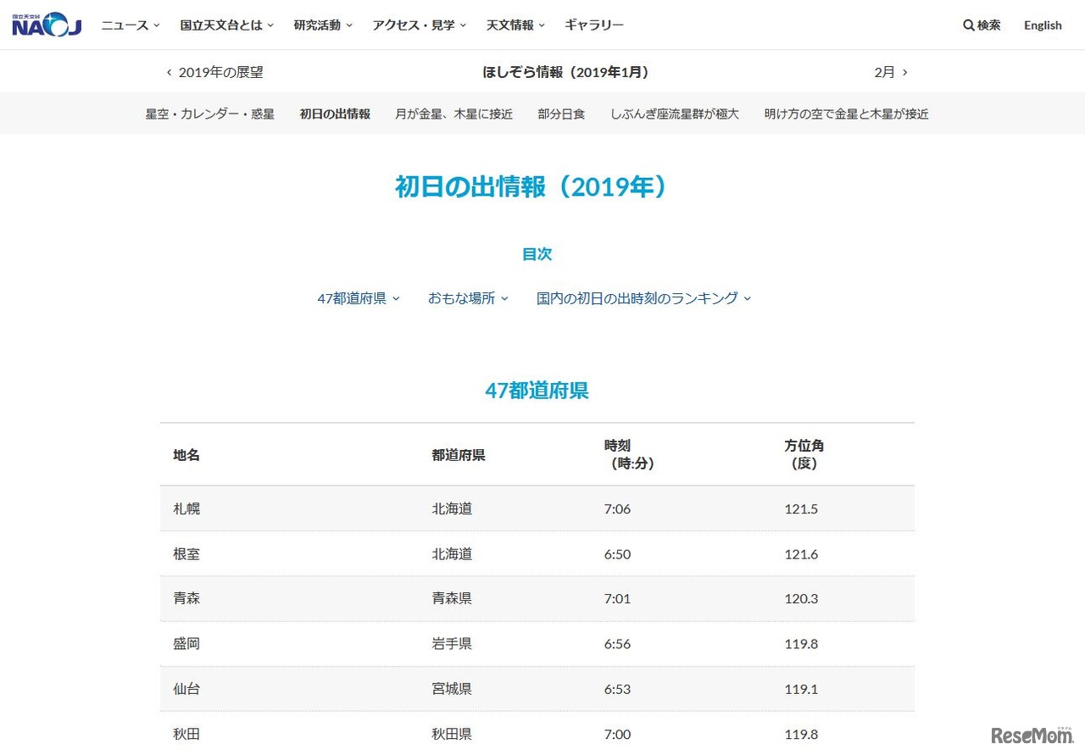Open the ギャラリー menu item
The image size is (1085, 755).
[594, 25]
